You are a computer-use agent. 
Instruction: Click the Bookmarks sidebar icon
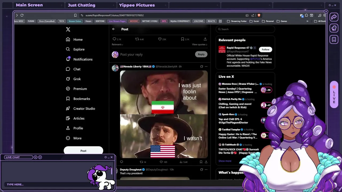[68, 99]
